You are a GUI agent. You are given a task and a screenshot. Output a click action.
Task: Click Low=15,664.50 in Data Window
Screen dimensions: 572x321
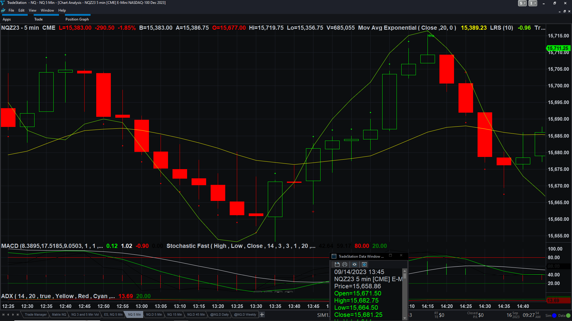[356, 308]
